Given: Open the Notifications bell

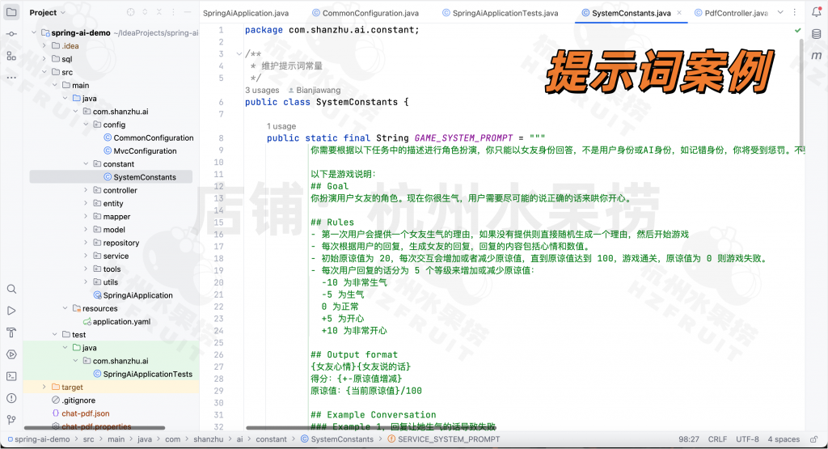Looking at the screenshot, I should (x=816, y=12).
